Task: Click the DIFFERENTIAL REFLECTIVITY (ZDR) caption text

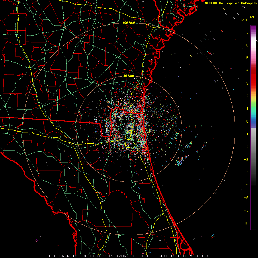Action: coord(89,256)
